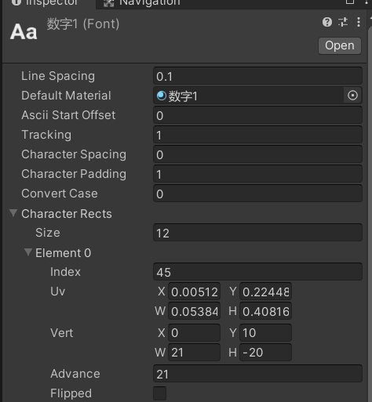372x402 pixels.
Task: Open the help reference question-mark icon
Action: pyautogui.click(x=327, y=22)
